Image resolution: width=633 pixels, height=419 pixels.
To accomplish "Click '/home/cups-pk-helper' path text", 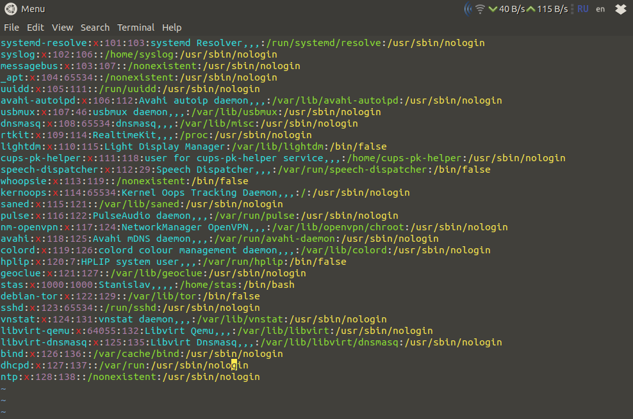I will pyautogui.click(x=404, y=158).
